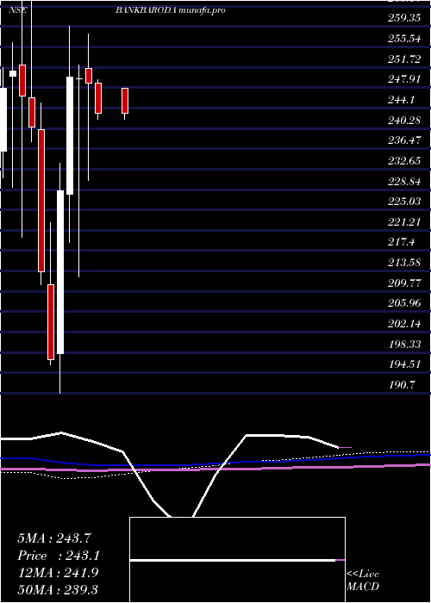The height and width of the screenshot is (603, 431).
Task: Select the last red candlestick near 244
Action: click(125, 101)
